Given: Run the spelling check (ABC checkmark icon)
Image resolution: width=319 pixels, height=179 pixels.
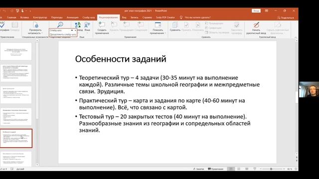Looking at the screenshot, I should [x=2, y=25].
